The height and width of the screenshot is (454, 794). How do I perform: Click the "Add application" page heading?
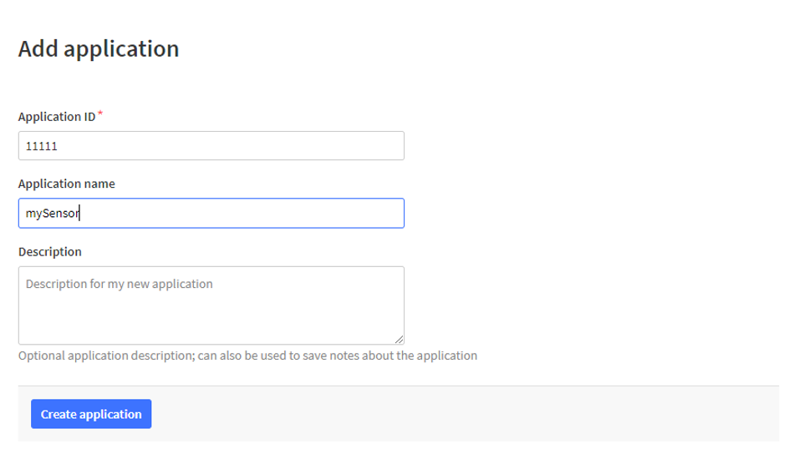tap(99, 48)
